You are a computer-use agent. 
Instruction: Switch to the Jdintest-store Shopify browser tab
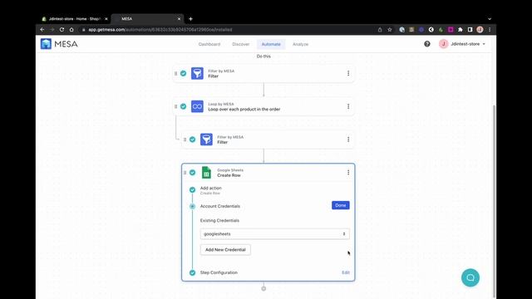(x=74, y=19)
